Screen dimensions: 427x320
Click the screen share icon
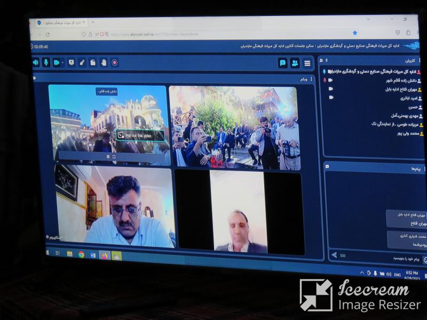coord(72,62)
